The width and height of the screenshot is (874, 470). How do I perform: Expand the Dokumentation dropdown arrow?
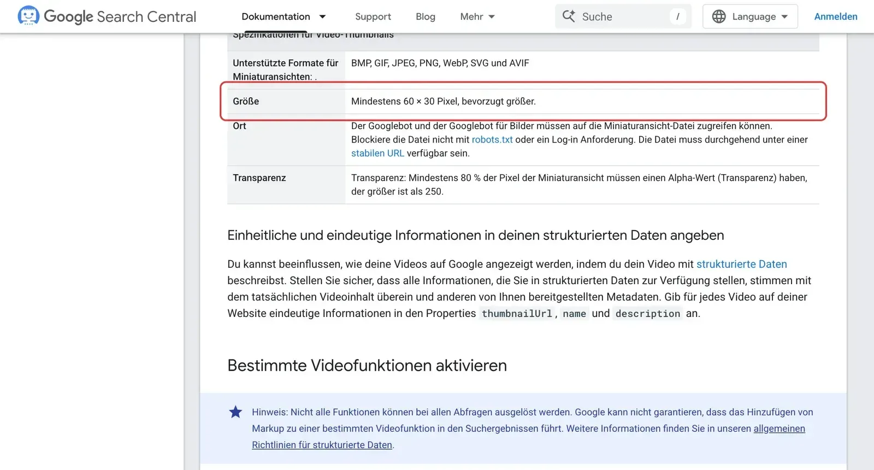[322, 16]
